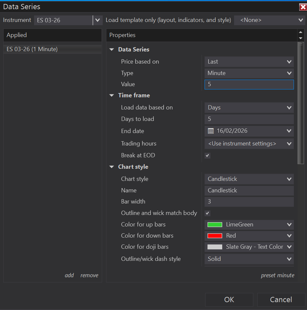
Task: Collapse the Chart style section
Action: [112, 167]
